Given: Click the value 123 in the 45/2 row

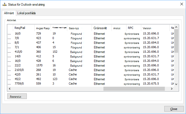Looking at the screenshot, I should pyautogui.click(x=55, y=79).
